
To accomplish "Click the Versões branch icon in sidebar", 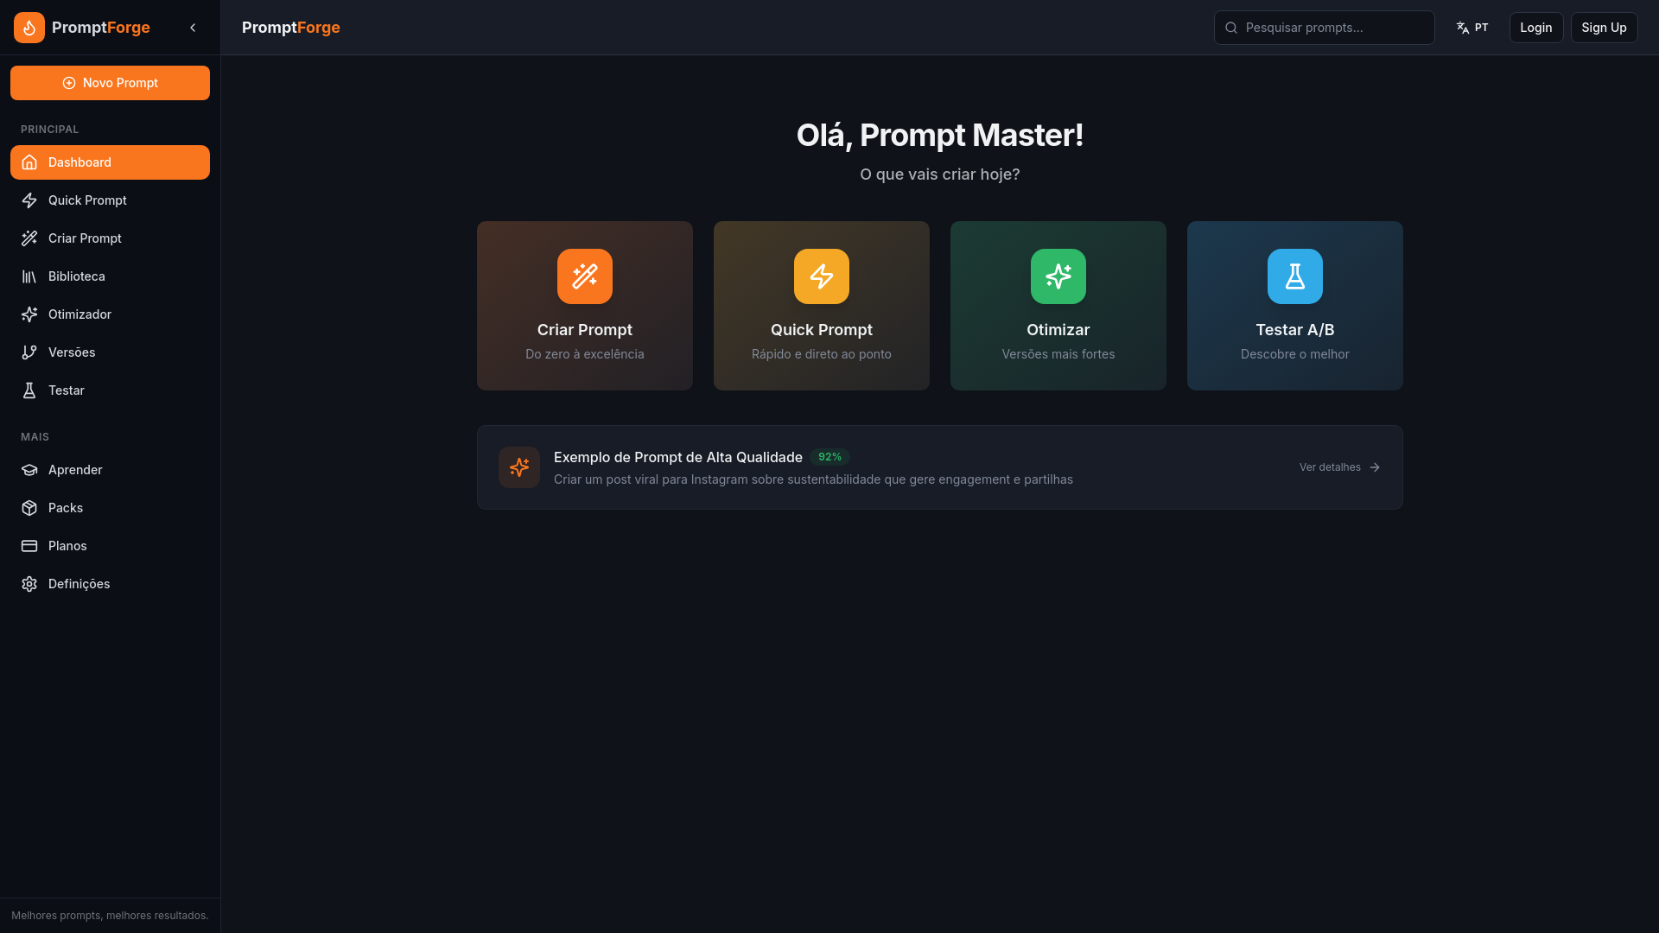I will click(x=29, y=352).
